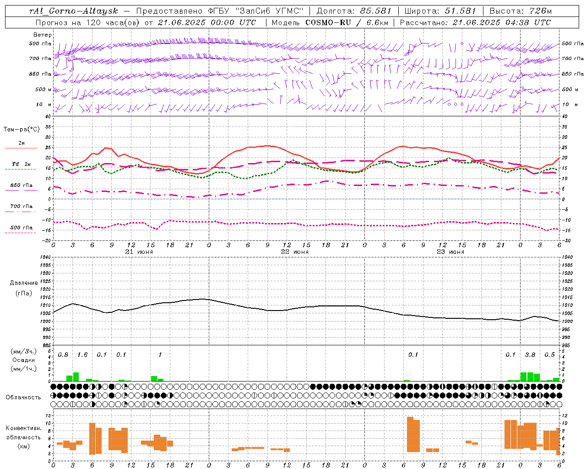Click the forecast text Прогноз на 120 часа(ов)
This screenshot has width=586, height=469.
(88, 22)
